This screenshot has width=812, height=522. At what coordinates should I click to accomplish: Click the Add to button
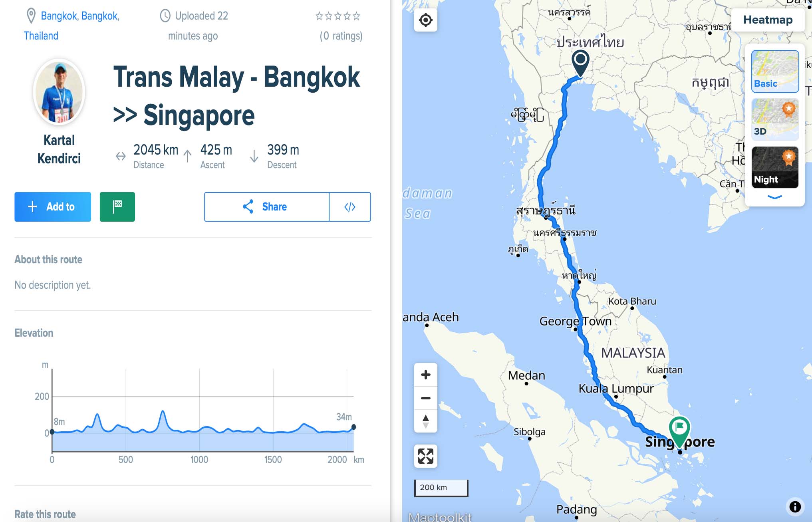pos(53,207)
